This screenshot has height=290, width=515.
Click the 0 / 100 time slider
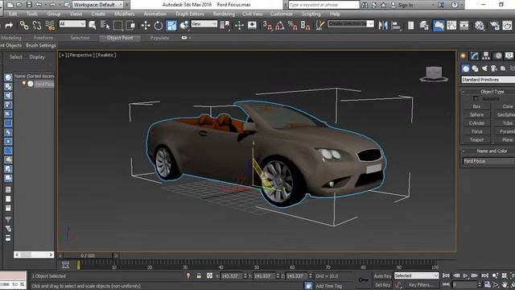click(x=88, y=255)
